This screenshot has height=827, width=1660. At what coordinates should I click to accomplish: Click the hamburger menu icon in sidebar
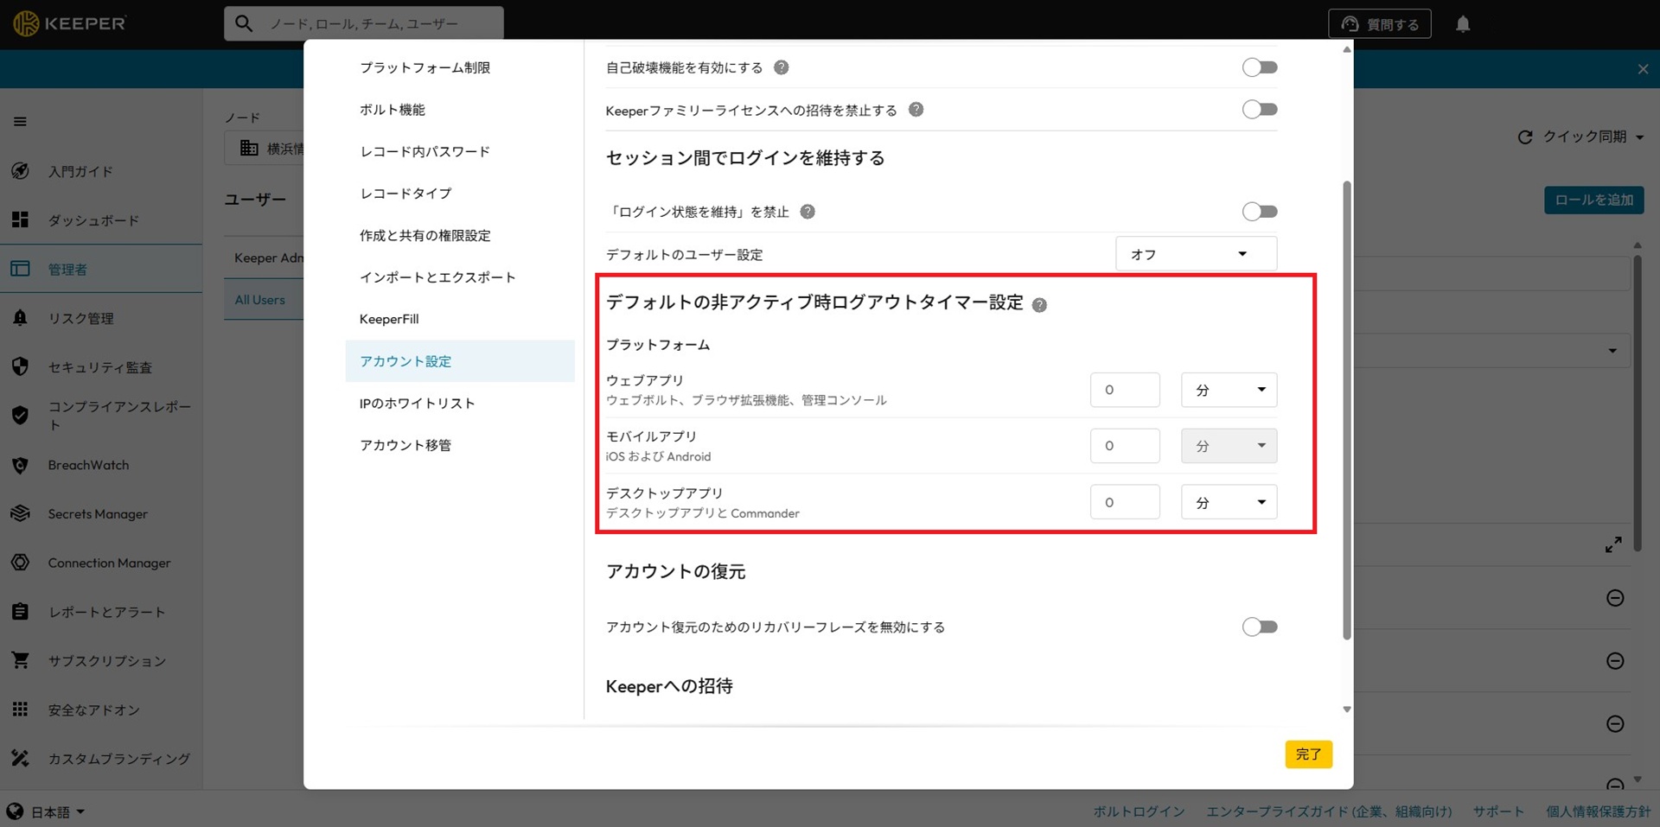[x=20, y=122]
